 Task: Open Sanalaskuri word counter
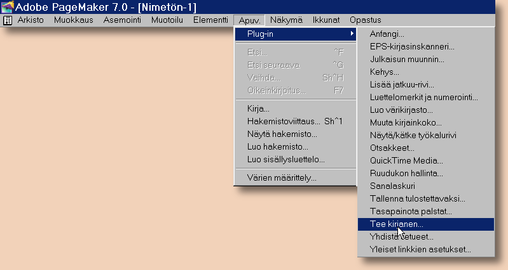(394, 186)
